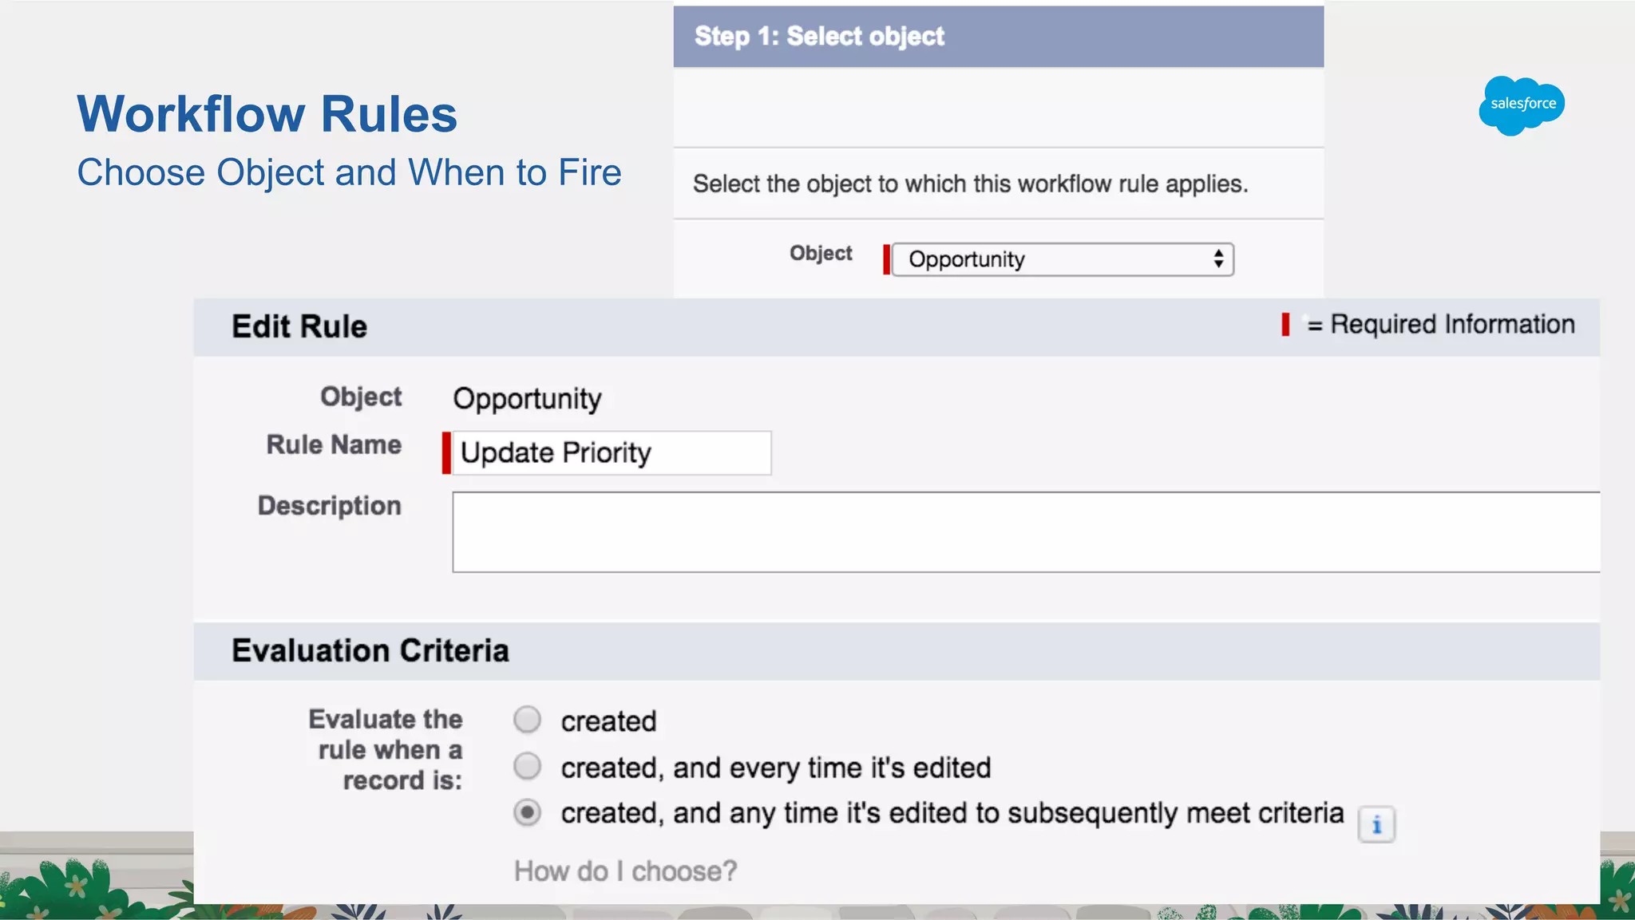Click the 'Evaluation Criteria' section heading
This screenshot has width=1635, height=920.
click(x=370, y=650)
